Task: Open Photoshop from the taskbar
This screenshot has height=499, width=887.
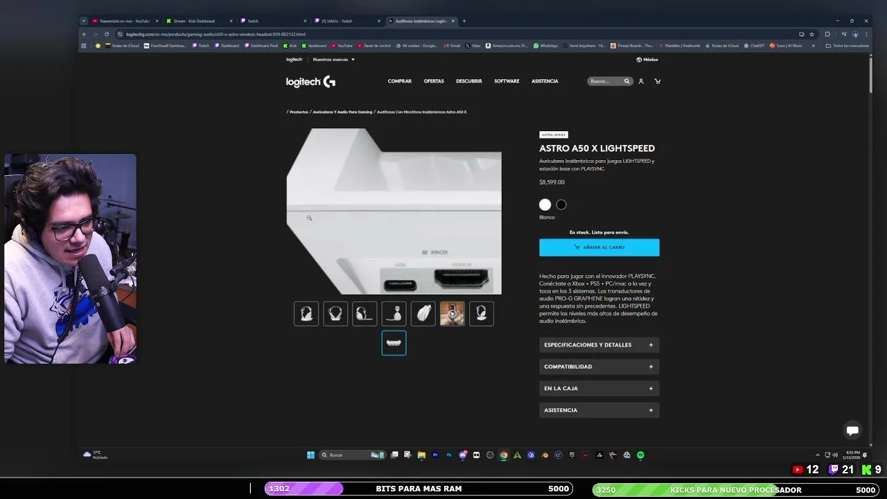Action: [448, 455]
